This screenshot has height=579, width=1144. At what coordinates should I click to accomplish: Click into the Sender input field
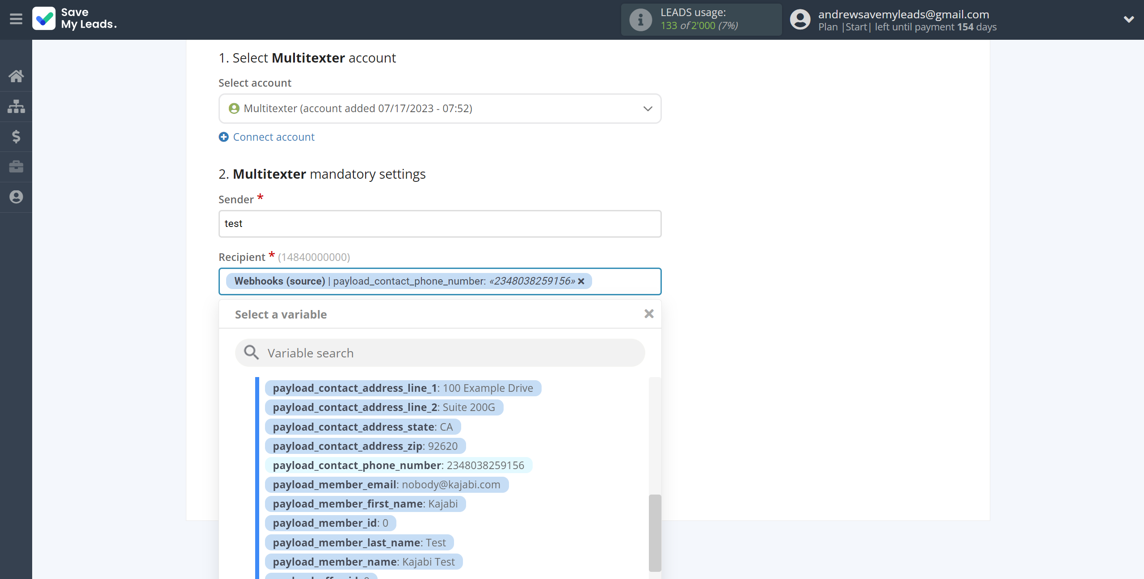click(x=440, y=224)
